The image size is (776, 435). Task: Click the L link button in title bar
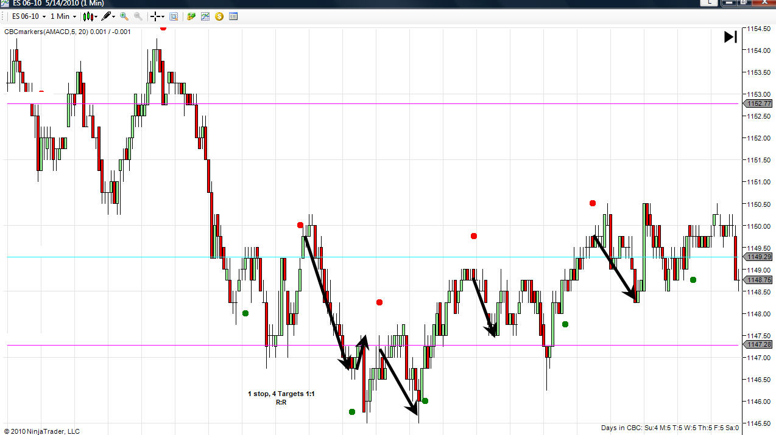click(x=710, y=3)
